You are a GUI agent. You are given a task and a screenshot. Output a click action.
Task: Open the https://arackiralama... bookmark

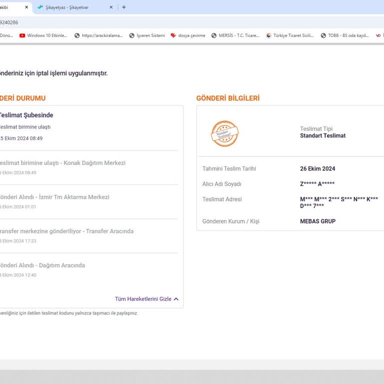click(x=98, y=35)
